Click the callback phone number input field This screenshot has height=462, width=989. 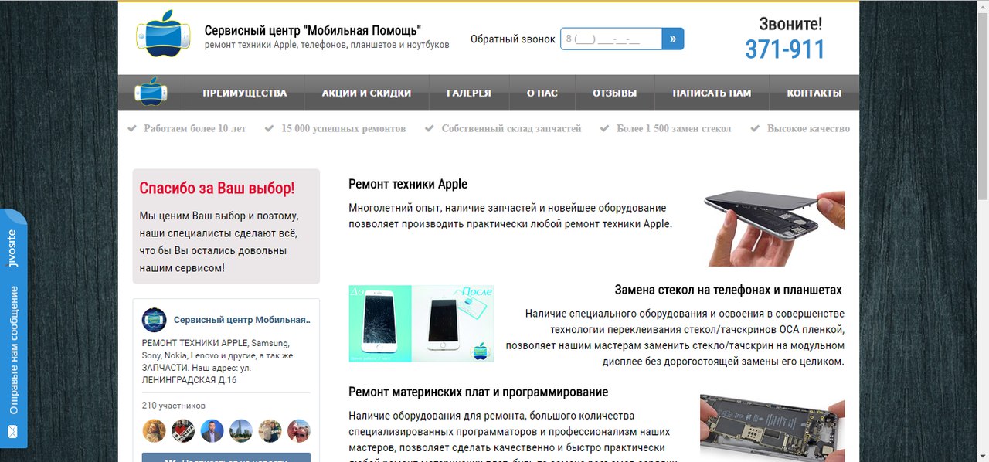coord(611,39)
